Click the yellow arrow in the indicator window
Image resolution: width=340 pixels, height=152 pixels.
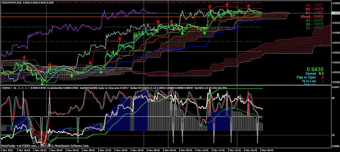click(209, 100)
